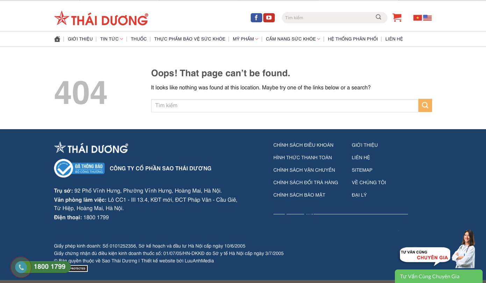
Task: Open the CHÍNH SÁCH BẢO MẬT footer link
Action: coord(299,195)
